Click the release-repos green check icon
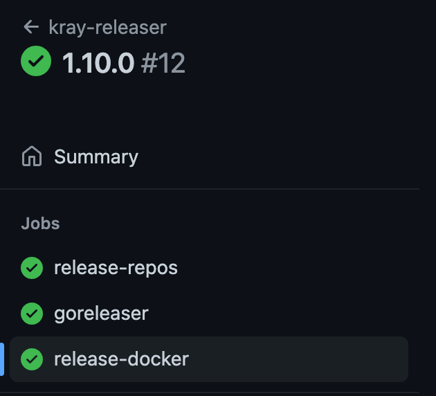Image resolution: width=436 pixels, height=396 pixels. (32, 268)
